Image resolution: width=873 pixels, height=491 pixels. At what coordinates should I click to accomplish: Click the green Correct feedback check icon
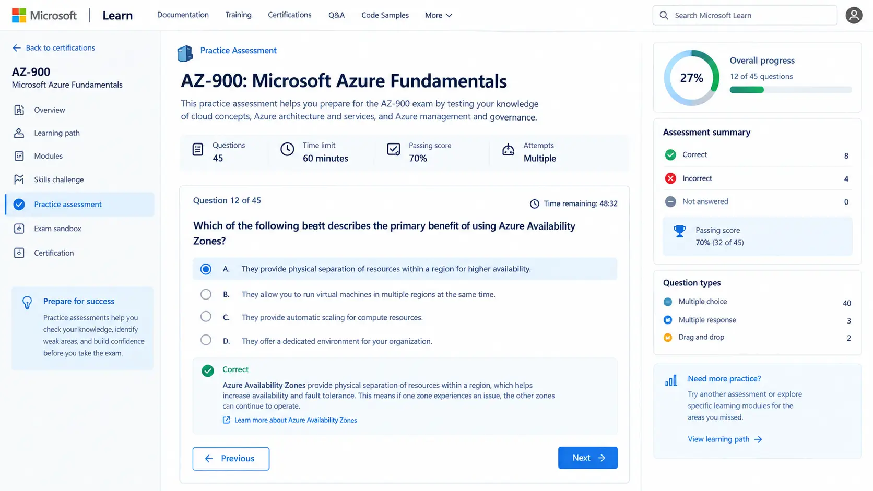[208, 370]
